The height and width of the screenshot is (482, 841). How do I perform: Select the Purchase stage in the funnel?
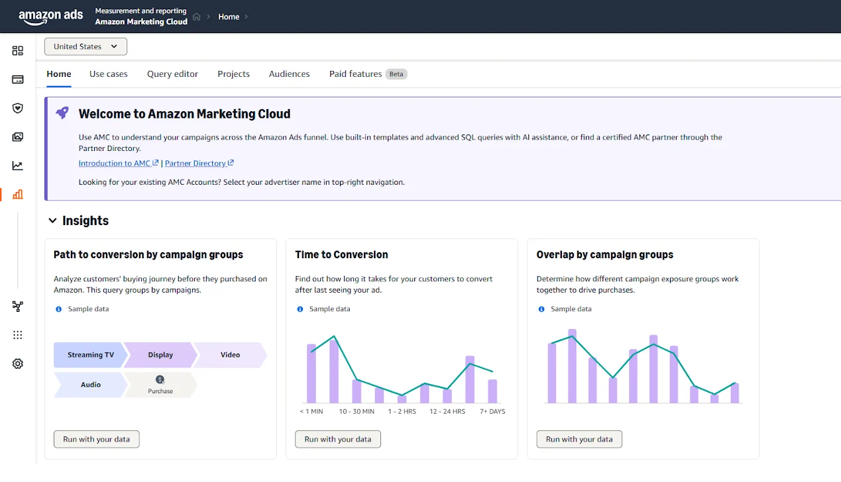point(160,385)
